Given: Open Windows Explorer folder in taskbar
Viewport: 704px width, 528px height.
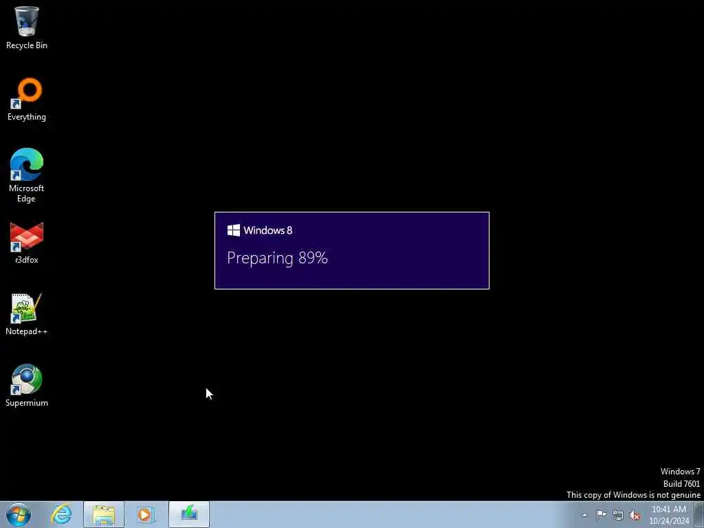Looking at the screenshot, I should 104,514.
